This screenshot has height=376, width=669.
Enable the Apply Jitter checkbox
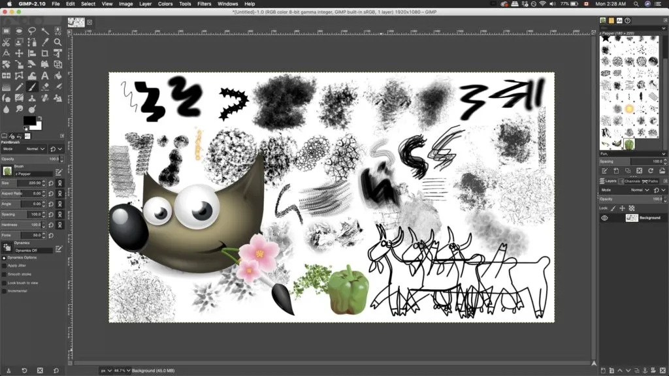4,266
